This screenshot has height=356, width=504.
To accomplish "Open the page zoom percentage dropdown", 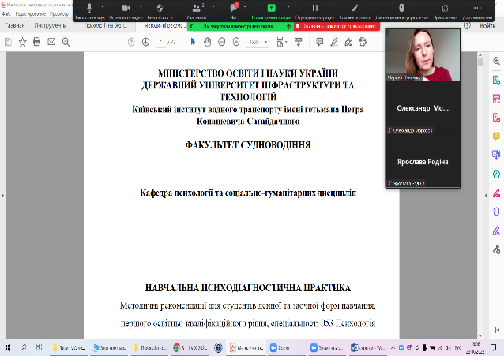I will tap(258, 41).
